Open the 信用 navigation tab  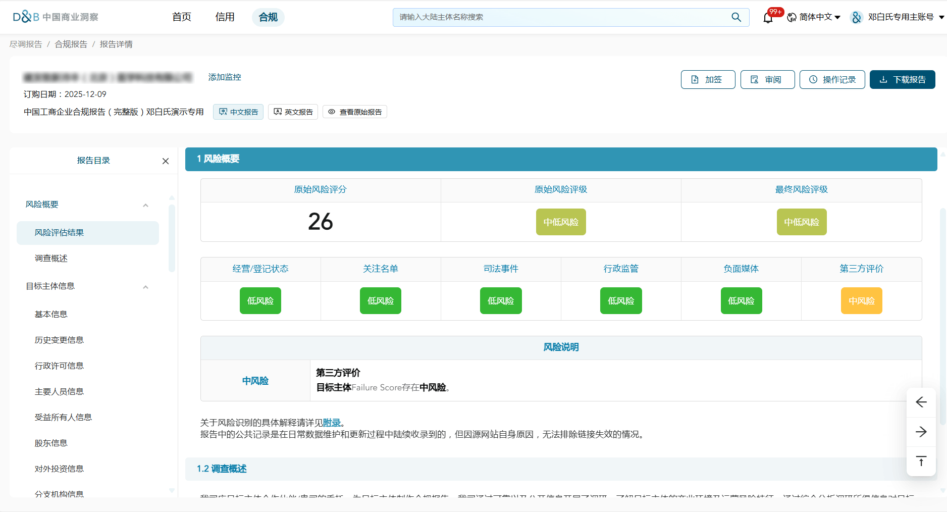click(225, 17)
